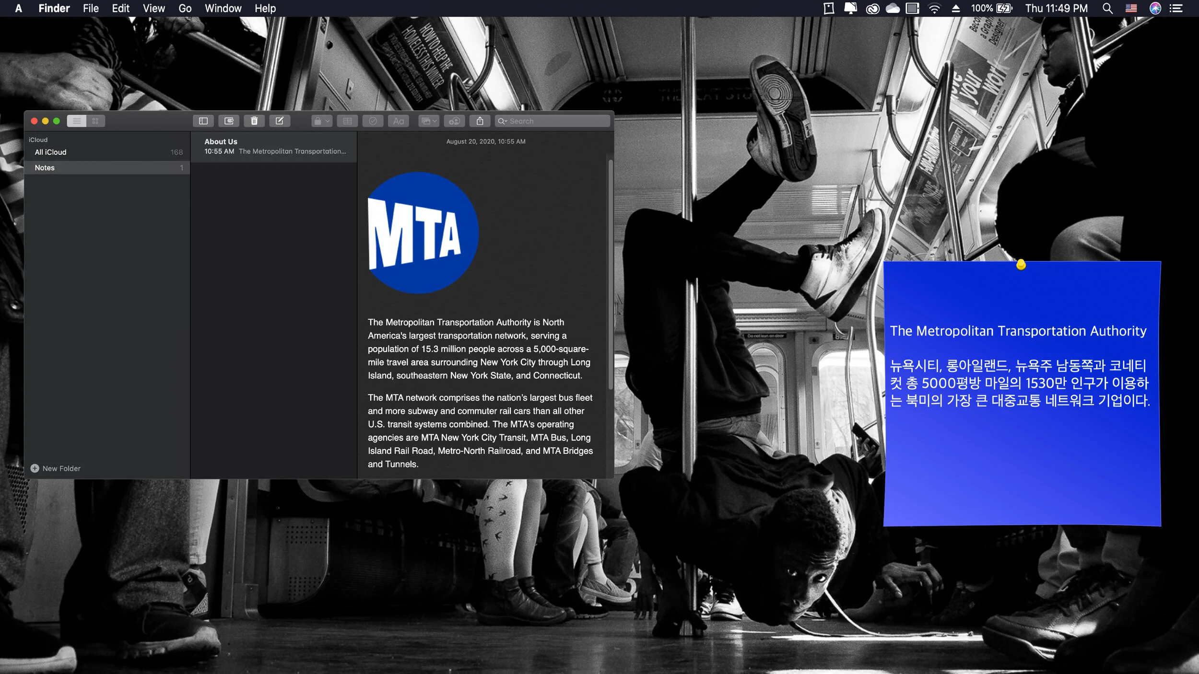Switch Notes to gallery view

(95, 121)
